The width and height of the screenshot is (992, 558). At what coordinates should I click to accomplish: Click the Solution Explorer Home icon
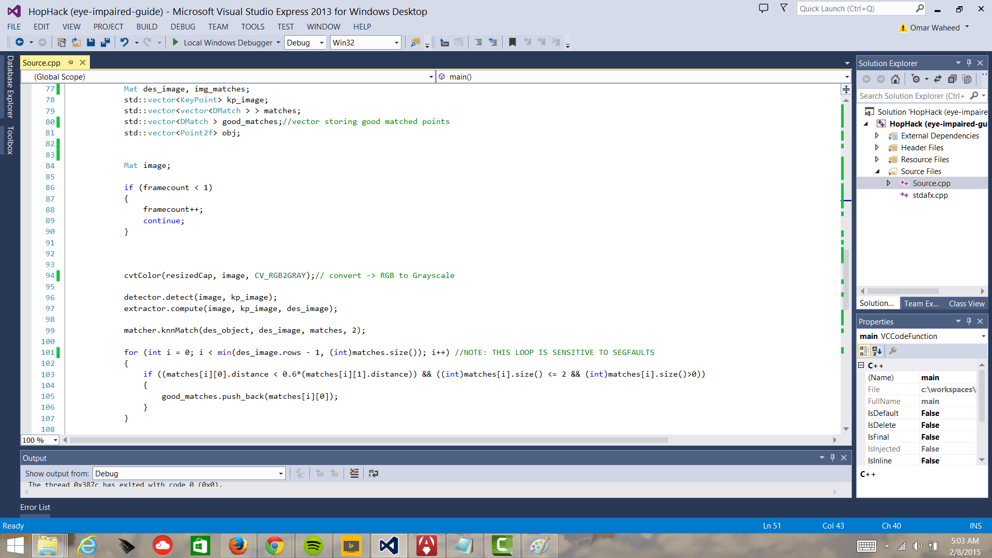point(895,79)
